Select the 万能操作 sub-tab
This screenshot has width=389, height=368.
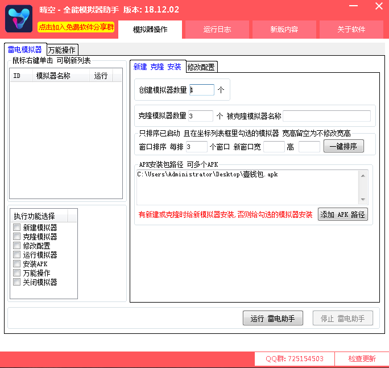[x=62, y=50]
